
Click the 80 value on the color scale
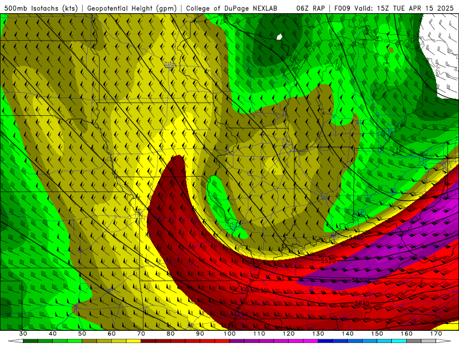170,334
